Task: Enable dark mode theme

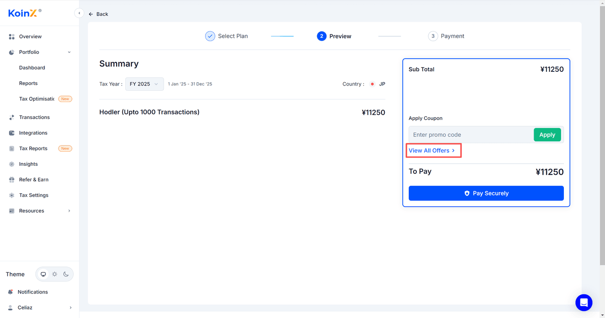Action: click(66, 274)
